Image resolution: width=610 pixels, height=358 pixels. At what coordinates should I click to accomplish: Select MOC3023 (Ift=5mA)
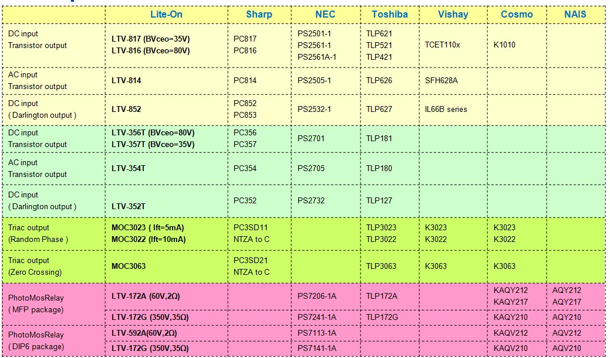tap(148, 227)
